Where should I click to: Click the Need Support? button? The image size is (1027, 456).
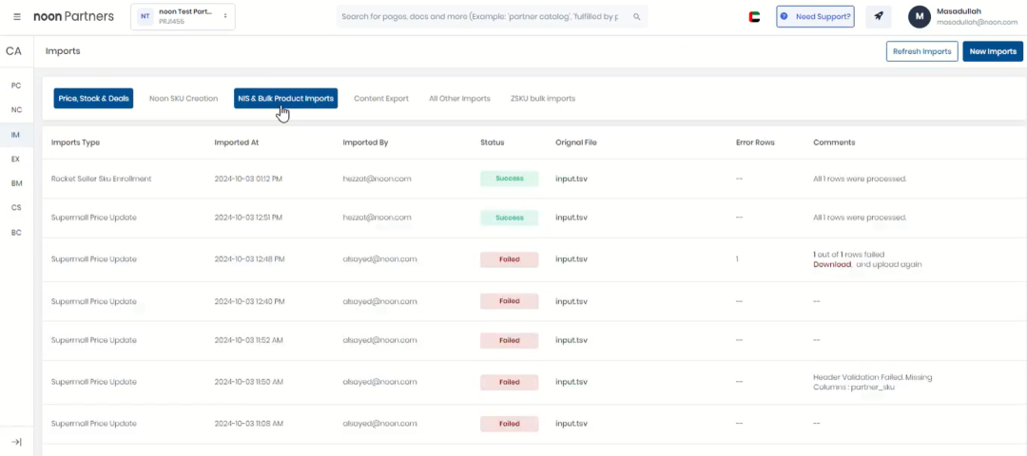(x=816, y=16)
